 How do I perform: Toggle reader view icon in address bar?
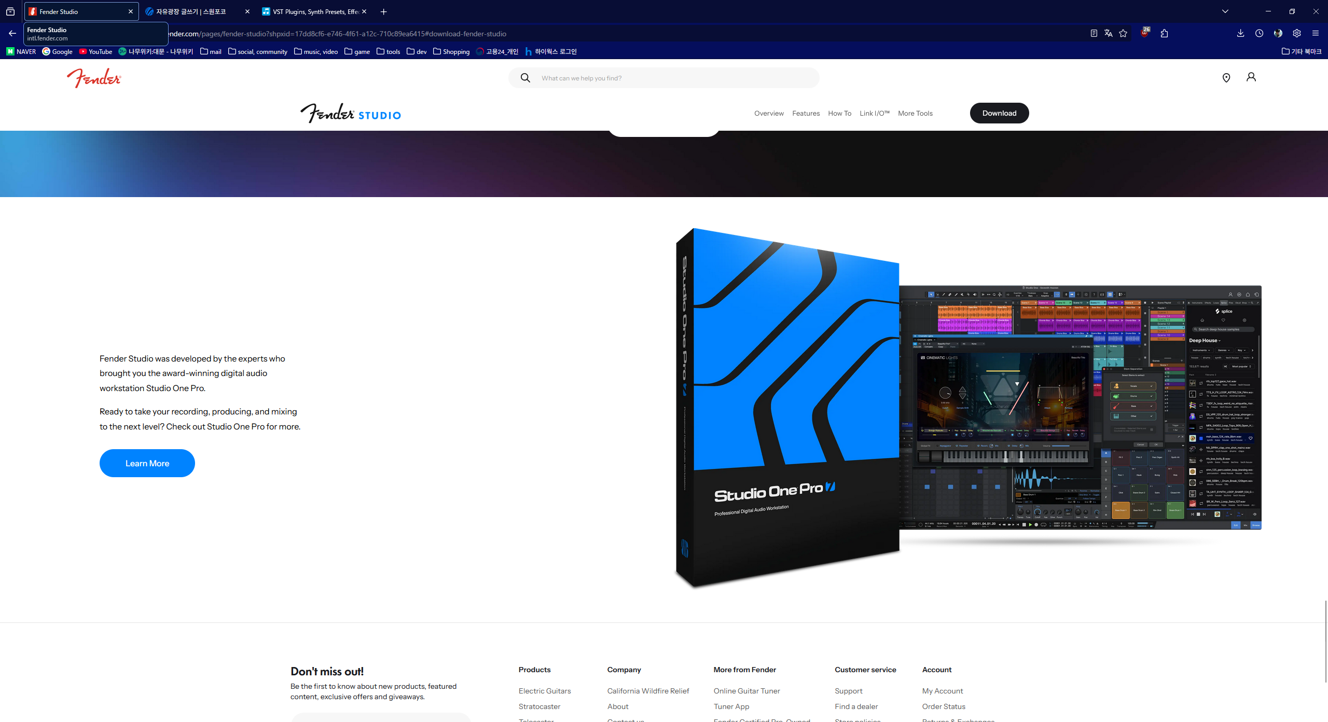1094,33
